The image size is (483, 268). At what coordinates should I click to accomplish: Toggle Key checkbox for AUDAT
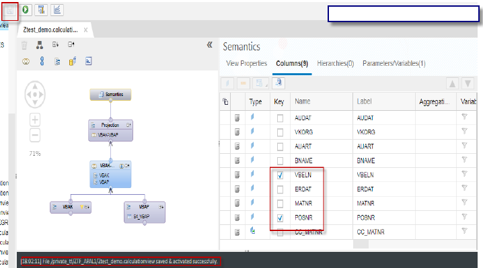[280, 118]
